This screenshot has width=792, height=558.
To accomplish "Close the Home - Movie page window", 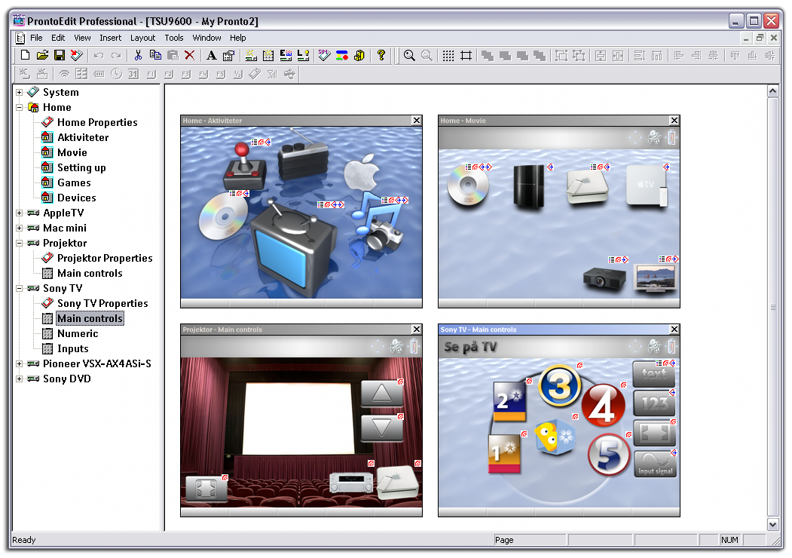I will [x=674, y=121].
